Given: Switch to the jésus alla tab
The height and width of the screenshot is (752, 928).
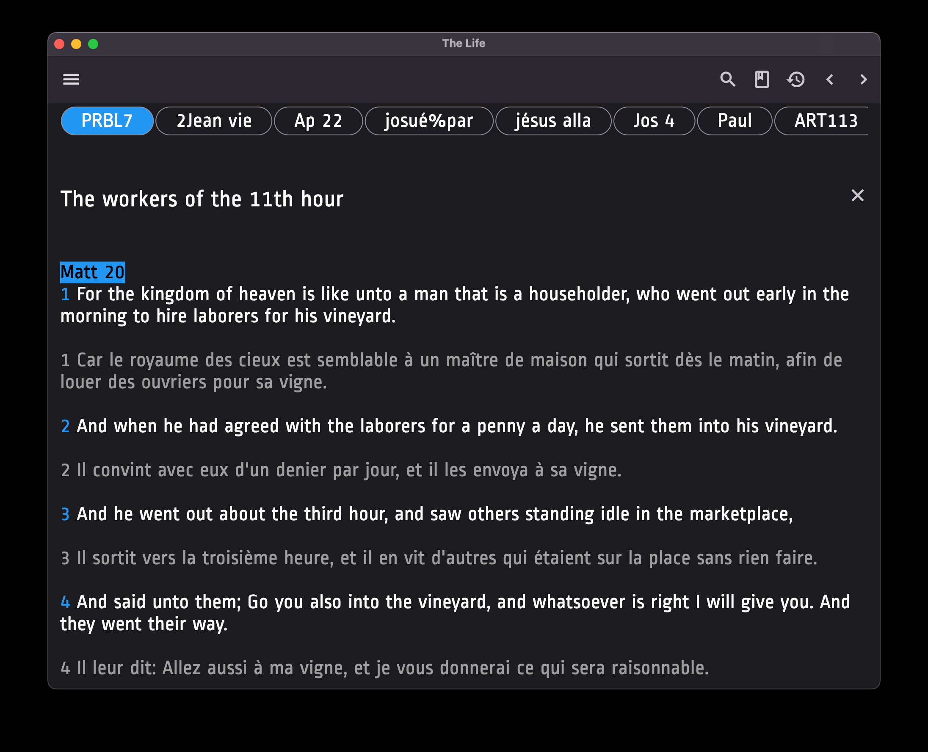Looking at the screenshot, I should 553,121.
